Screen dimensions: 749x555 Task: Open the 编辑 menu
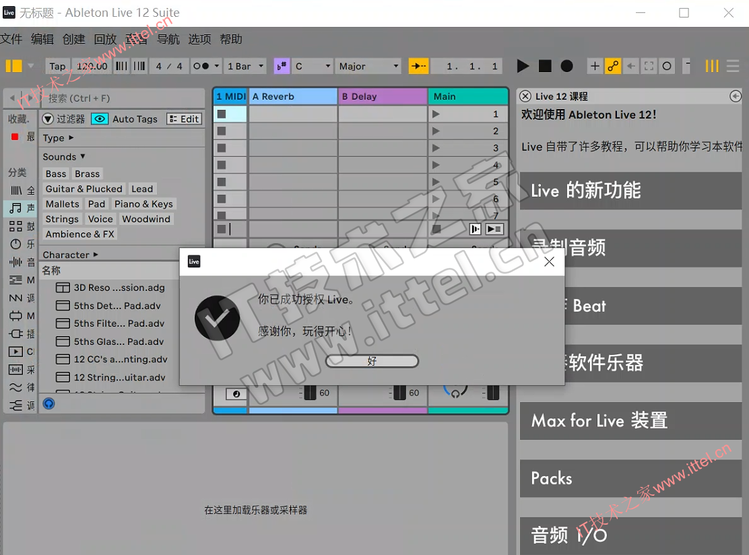click(x=42, y=38)
